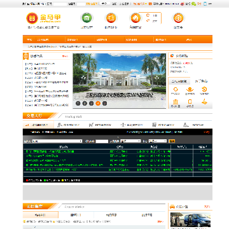The height and width of the screenshot is (229, 229).
Task: Switch banner to the last carousel dot
Action: pos(104,103)
